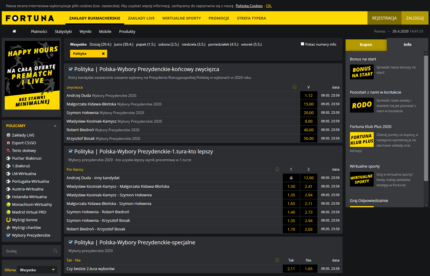This screenshot has width=430, height=276.
Task: Click the Portugalia-Wirtualna ball icon
Action: coord(8,181)
